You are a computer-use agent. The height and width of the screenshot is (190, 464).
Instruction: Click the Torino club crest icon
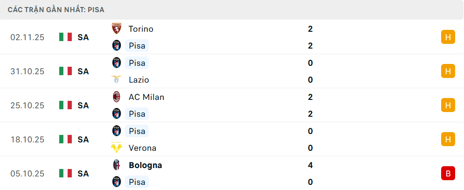(x=116, y=28)
